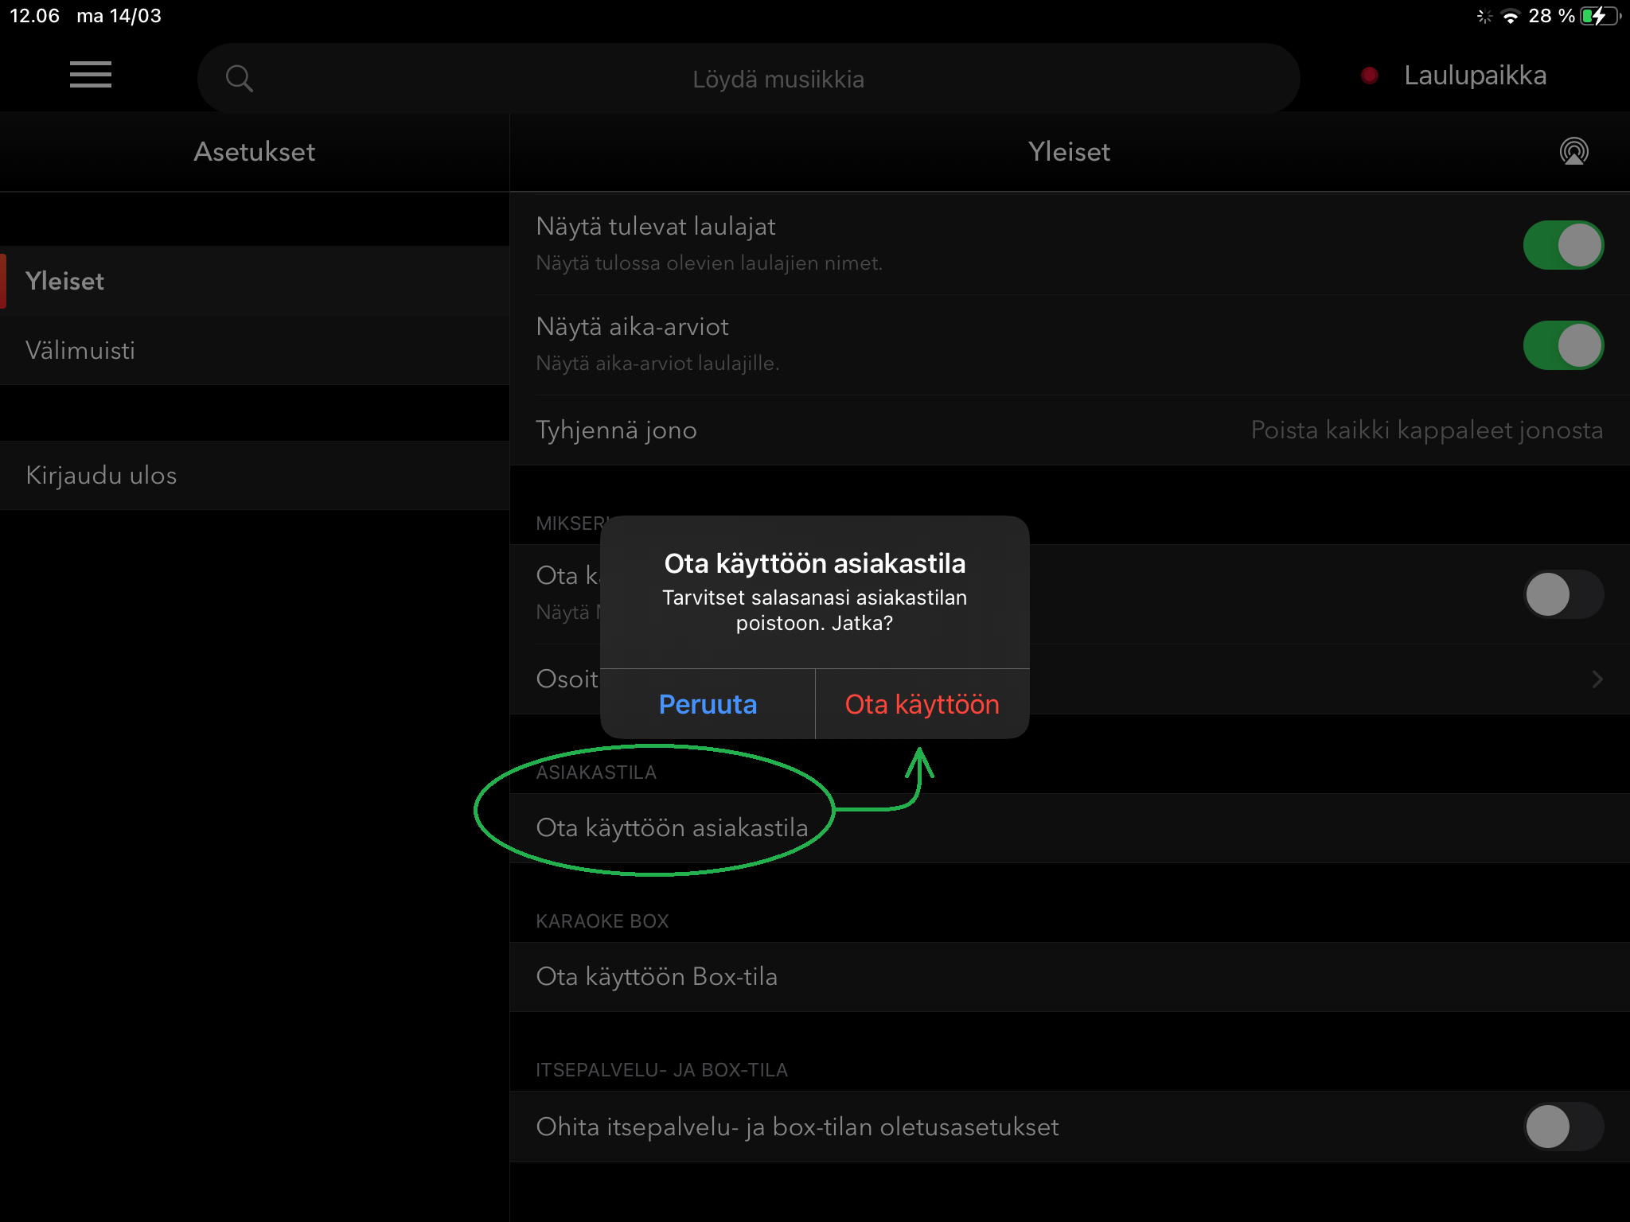Toggle the mixer section switch
The width and height of the screenshot is (1630, 1222).
[x=1563, y=594]
